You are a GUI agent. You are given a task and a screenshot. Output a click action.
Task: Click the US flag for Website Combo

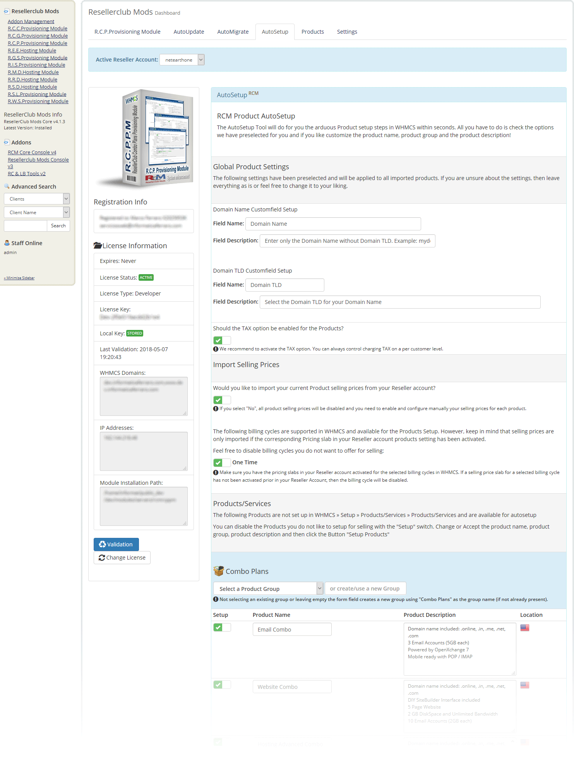525,685
